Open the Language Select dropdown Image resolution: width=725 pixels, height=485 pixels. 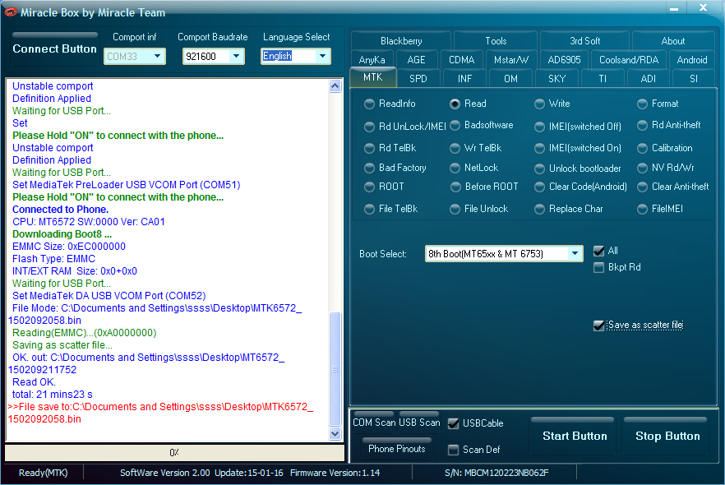323,57
